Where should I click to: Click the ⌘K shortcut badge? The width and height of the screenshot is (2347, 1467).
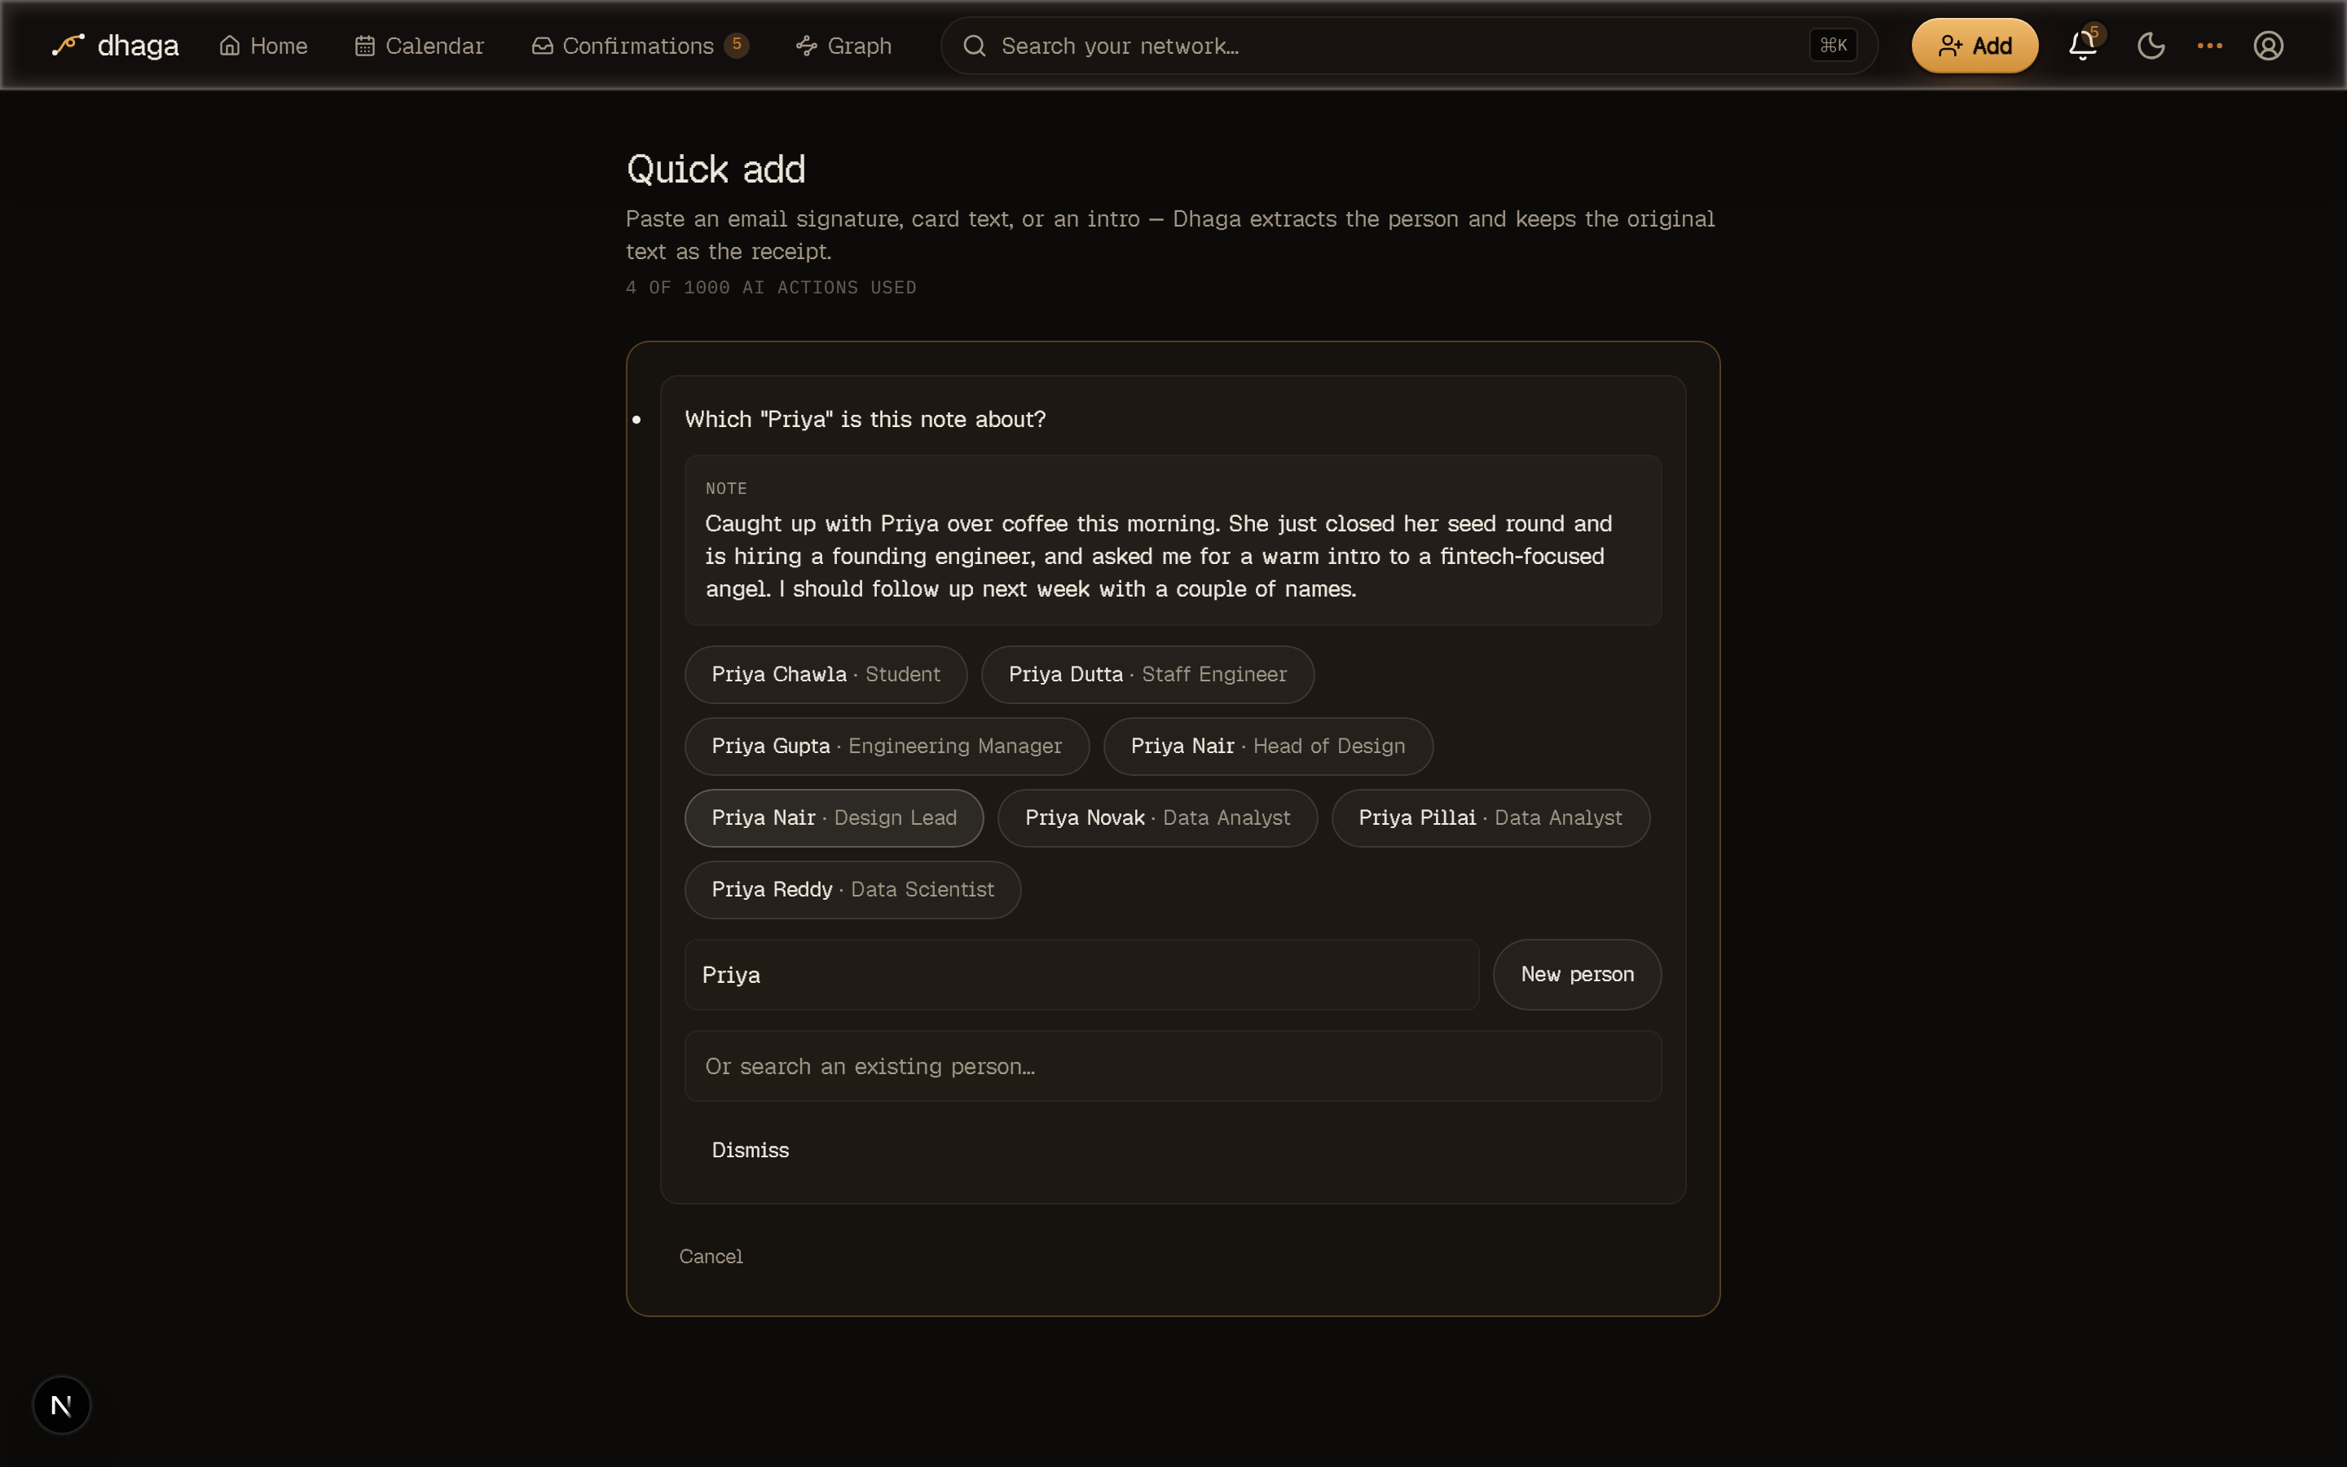coord(1833,46)
